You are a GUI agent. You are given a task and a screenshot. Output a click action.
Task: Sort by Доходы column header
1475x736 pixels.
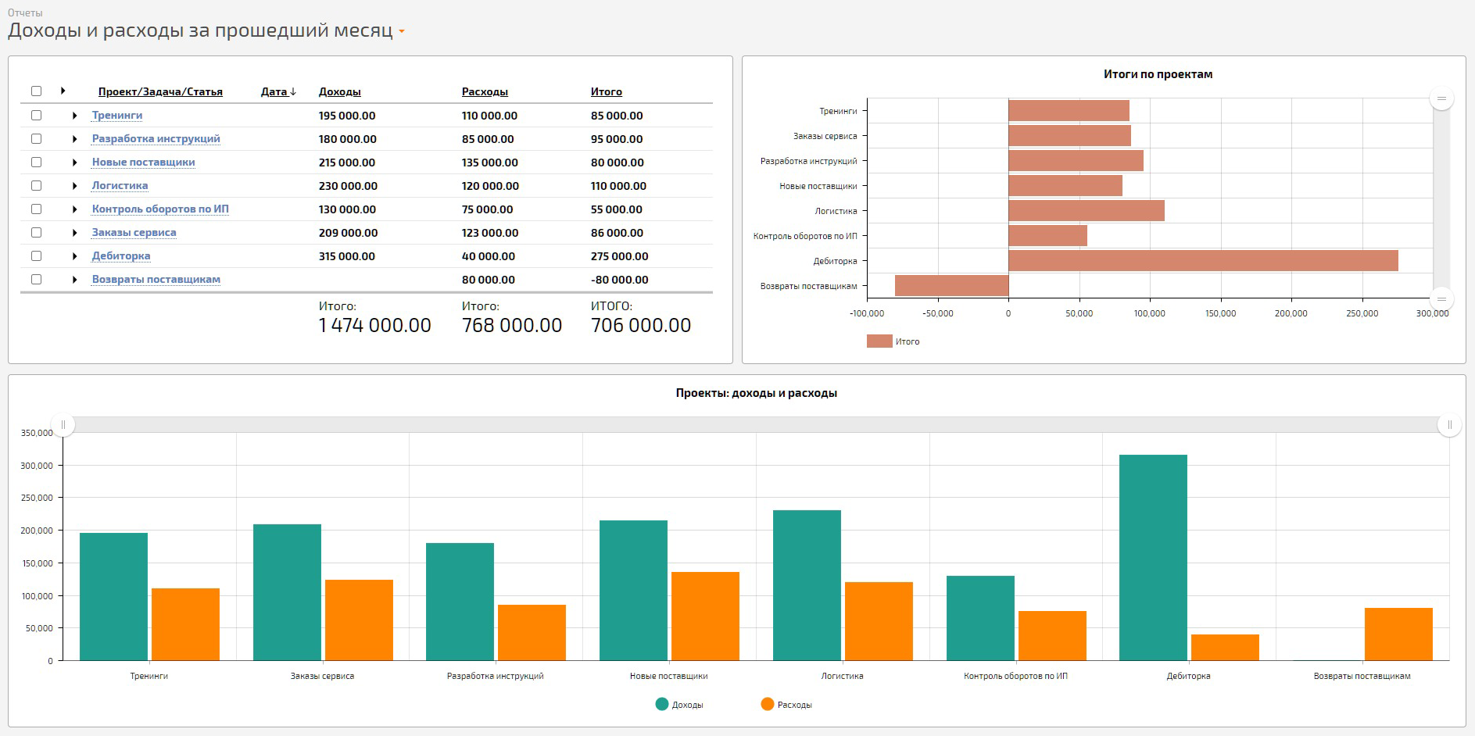pos(340,92)
